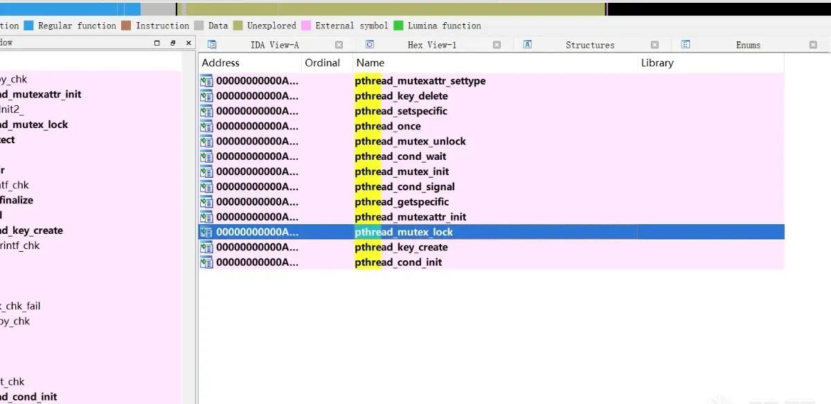This screenshot has width=831, height=404.
Task: Click import icon beside imports-table pthread_cond_init
Action: pos(206,262)
